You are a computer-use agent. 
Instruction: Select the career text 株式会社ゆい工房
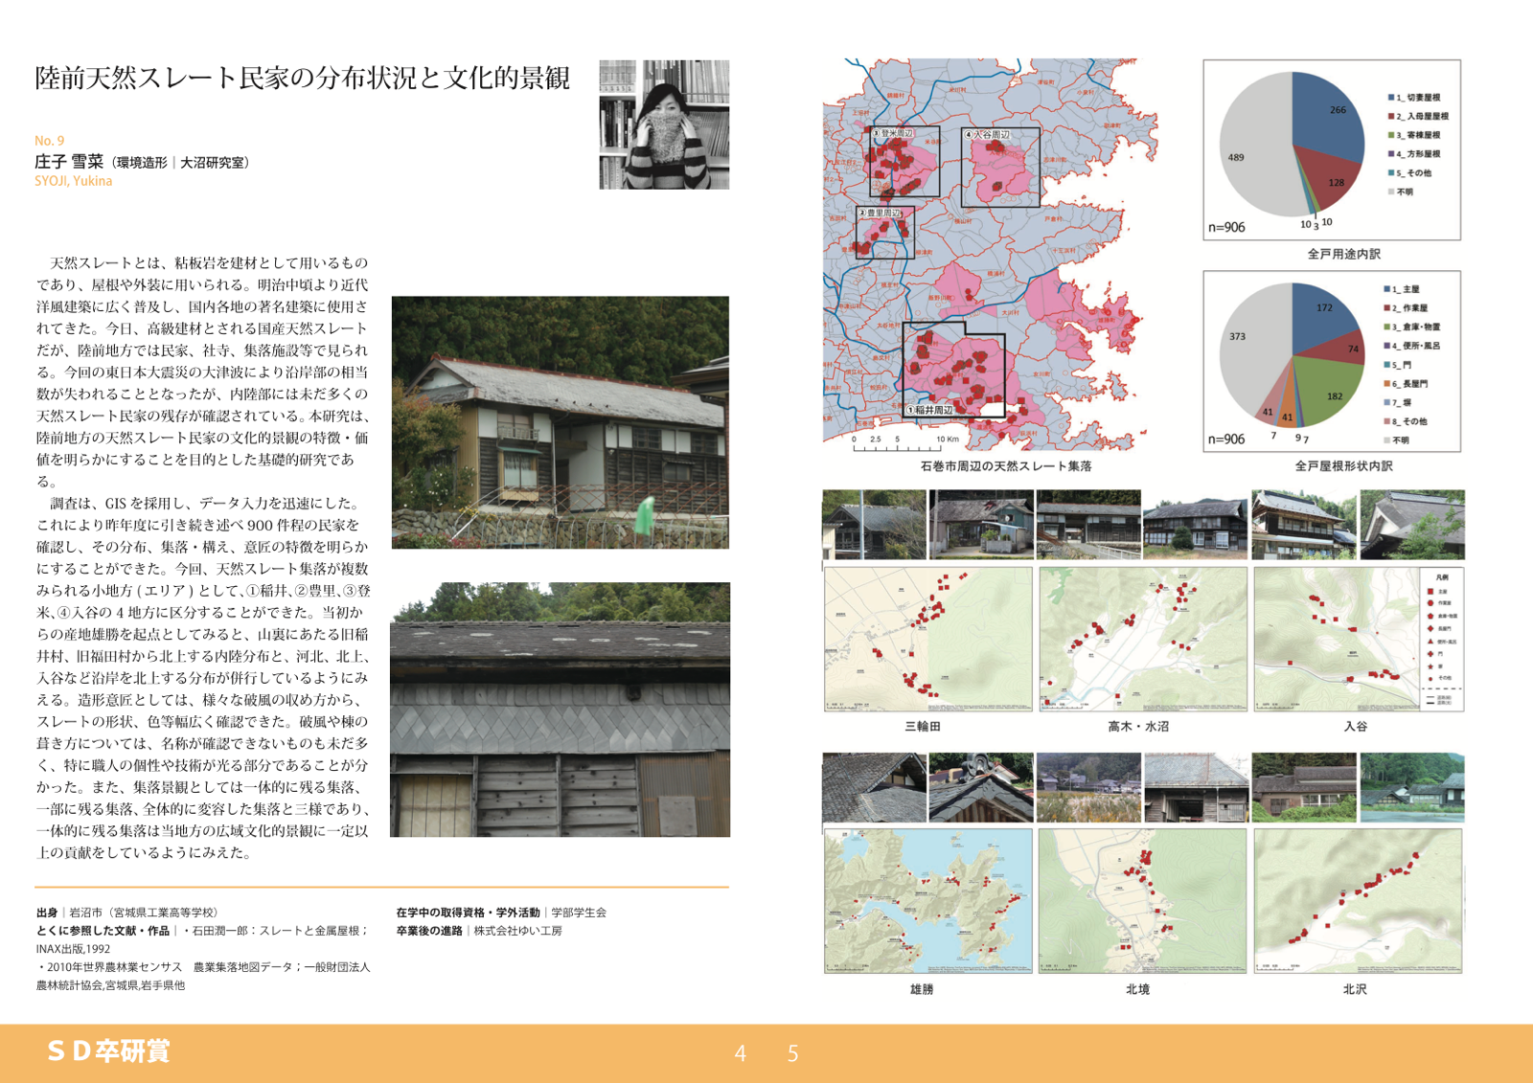click(x=518, y=931)
